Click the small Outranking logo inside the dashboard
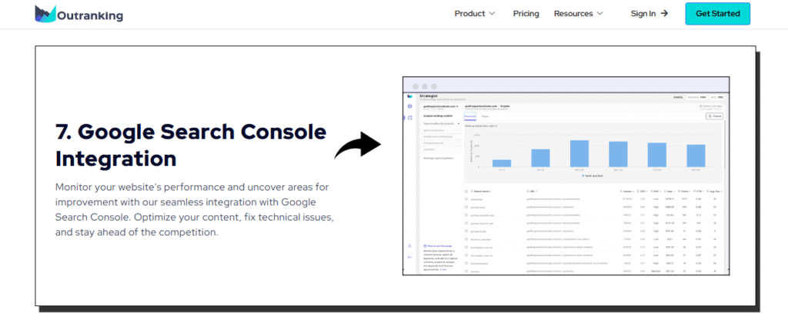788x320 pixels. coord(409,96)
